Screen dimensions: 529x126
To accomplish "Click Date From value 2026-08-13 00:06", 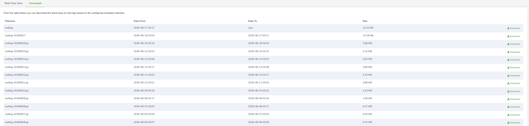I will 144,59.
